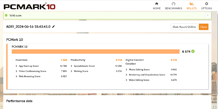Close the result with the orange Close button
This screenshot has width=218, height=109.
(x=204, y=27)
